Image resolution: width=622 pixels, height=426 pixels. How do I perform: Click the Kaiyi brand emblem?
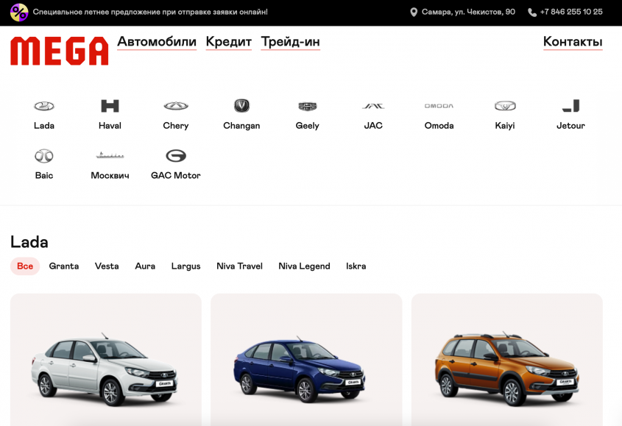(x=505, y=106)
